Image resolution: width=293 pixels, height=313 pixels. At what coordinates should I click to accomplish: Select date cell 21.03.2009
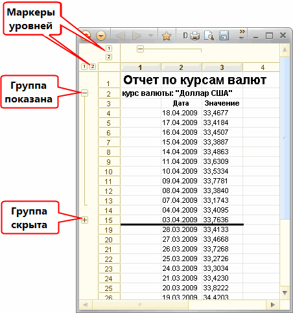[x=182, y=278]
